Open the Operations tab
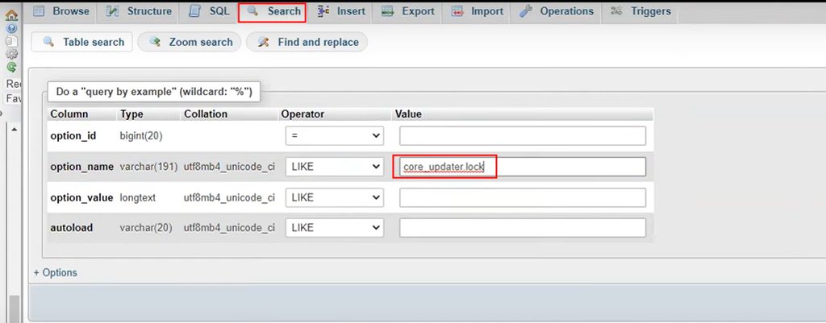826x323 pixels. coord(556,11)
